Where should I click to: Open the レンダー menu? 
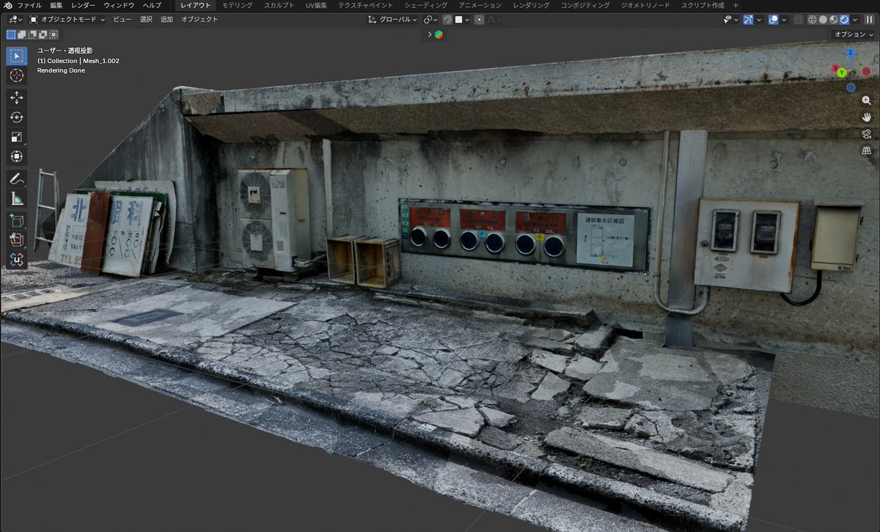click(x=83, y=5)
